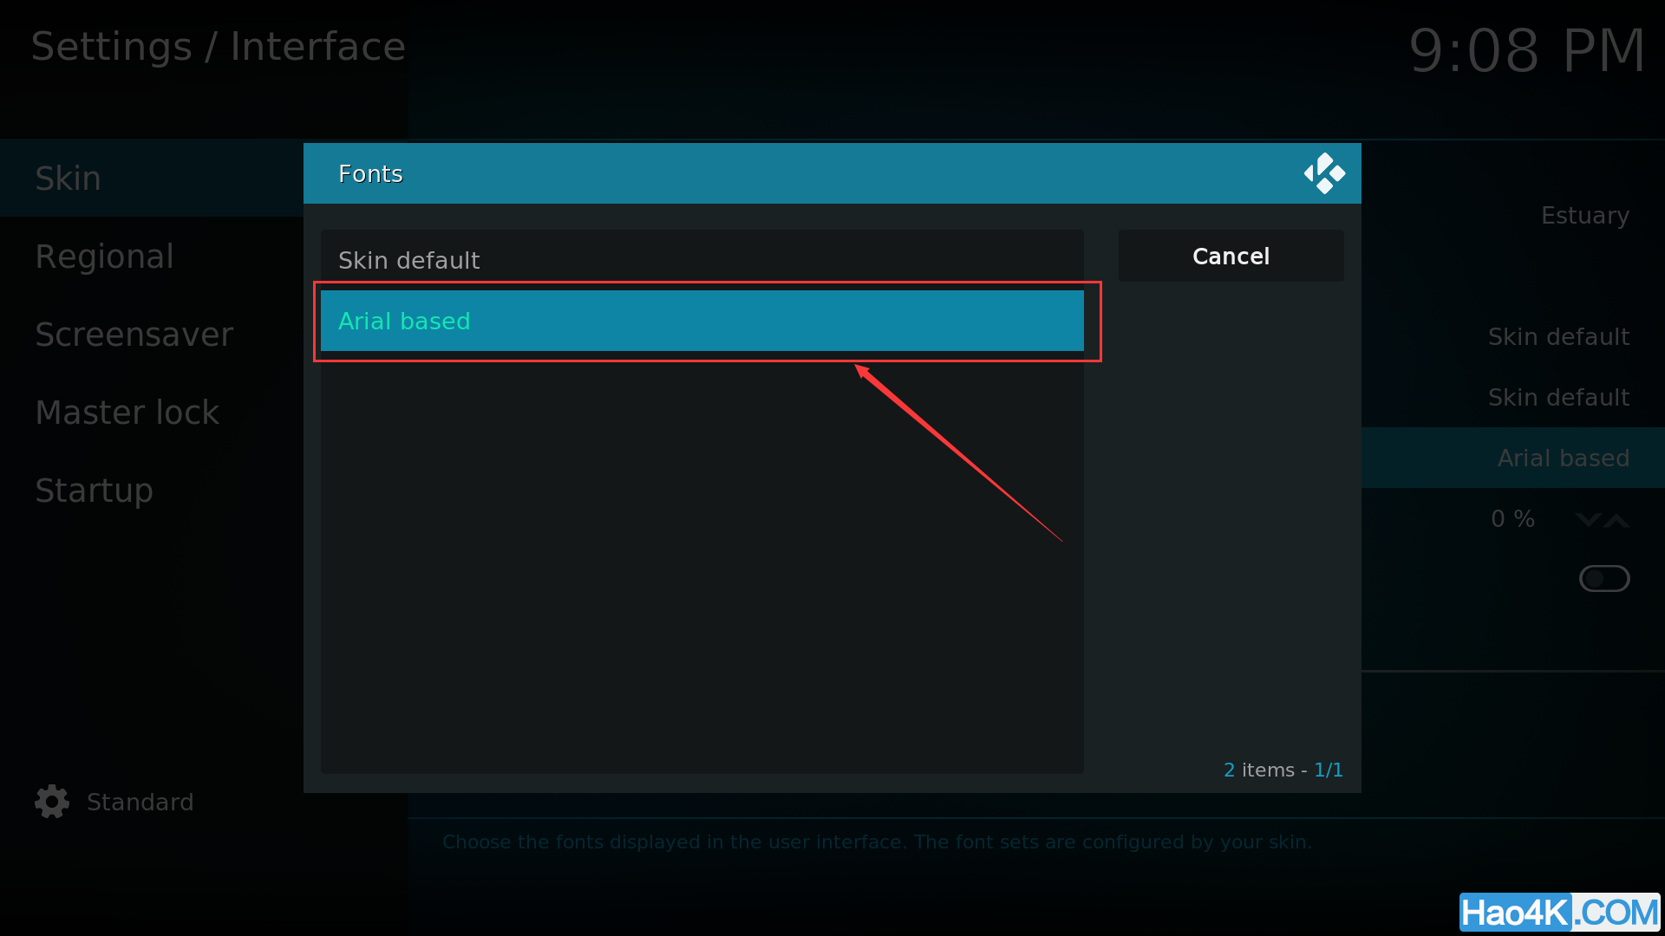
Task: Click the settings level gear icon
Action: (x=52, y=802)
